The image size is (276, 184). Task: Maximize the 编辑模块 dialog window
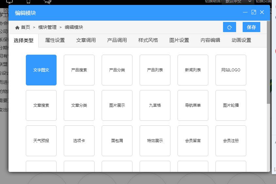(253, 12)
